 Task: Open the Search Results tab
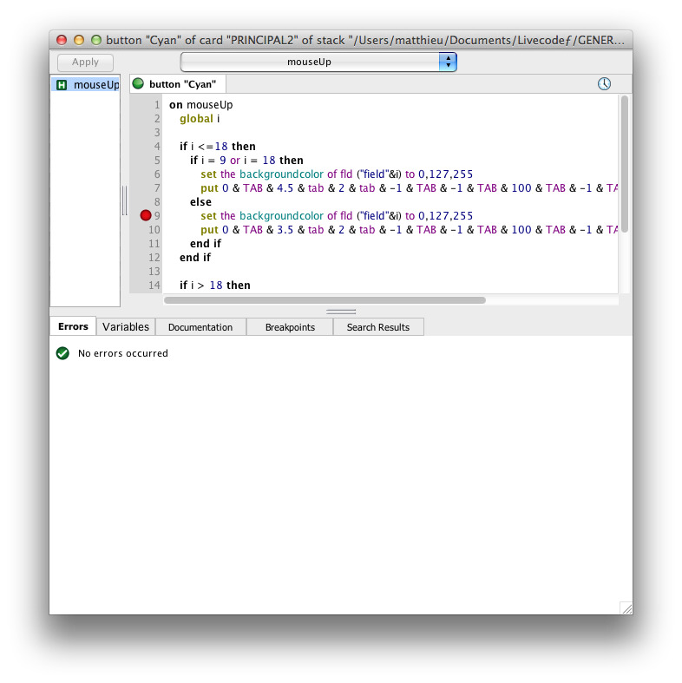[x=379, y=327]
